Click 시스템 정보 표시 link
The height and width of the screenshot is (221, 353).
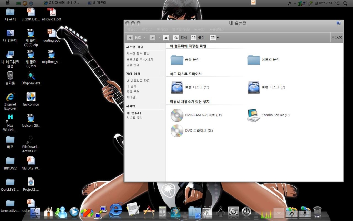[138, 54]
